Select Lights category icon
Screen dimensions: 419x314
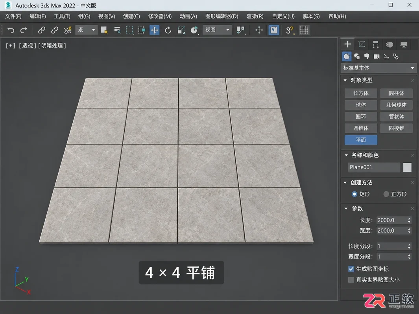point(367,57)
